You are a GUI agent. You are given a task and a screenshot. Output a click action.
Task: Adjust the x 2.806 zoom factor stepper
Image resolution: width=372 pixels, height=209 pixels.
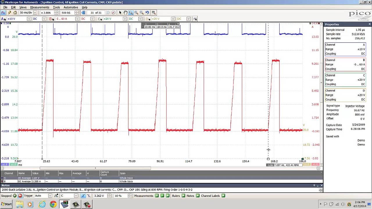(x=56, y=13)
